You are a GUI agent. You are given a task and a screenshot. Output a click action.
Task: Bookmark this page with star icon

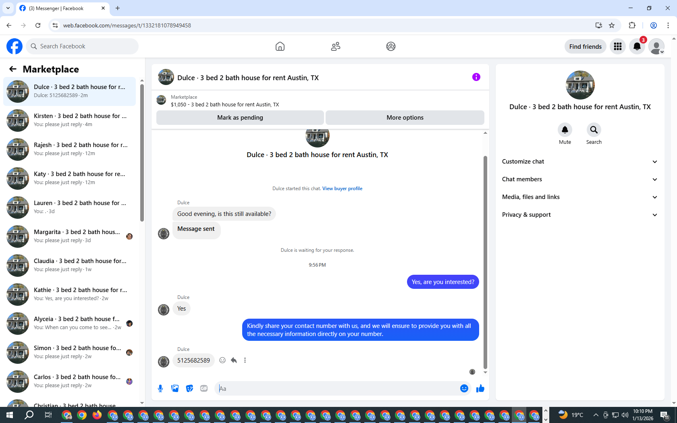[x=612, y=25]
